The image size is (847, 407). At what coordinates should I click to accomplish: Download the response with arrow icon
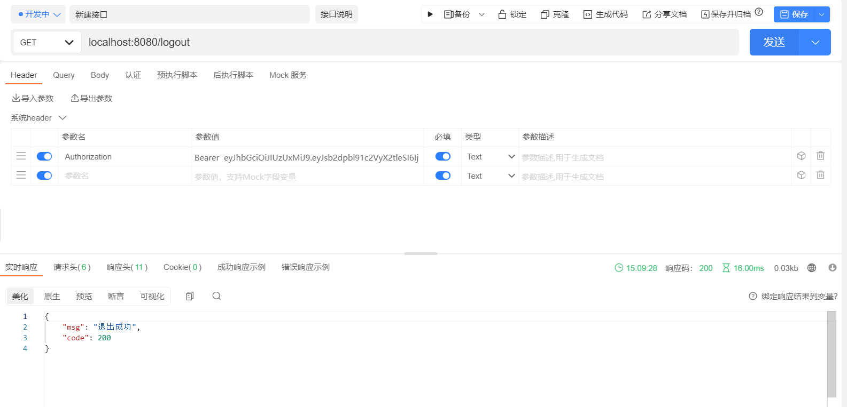coord(833,268)
